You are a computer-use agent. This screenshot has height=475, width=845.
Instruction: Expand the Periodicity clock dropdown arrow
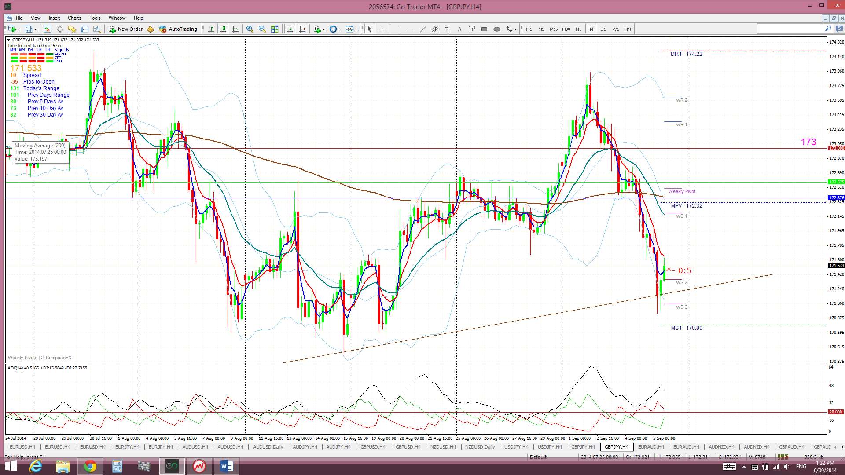pos(340,29)
